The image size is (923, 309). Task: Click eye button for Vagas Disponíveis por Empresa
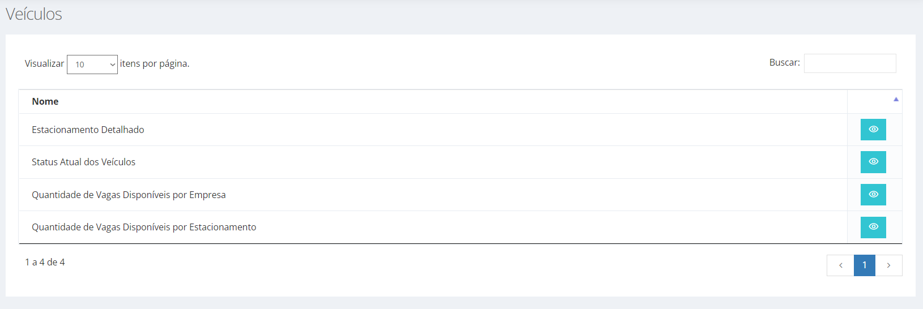pos(873,195)
